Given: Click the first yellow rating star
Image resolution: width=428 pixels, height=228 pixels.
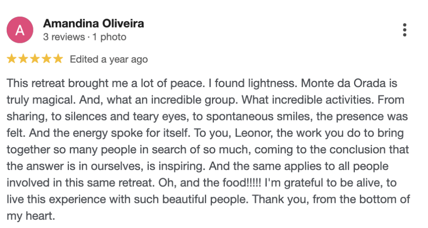Looking at the screenshot, I should pos(12,59).
